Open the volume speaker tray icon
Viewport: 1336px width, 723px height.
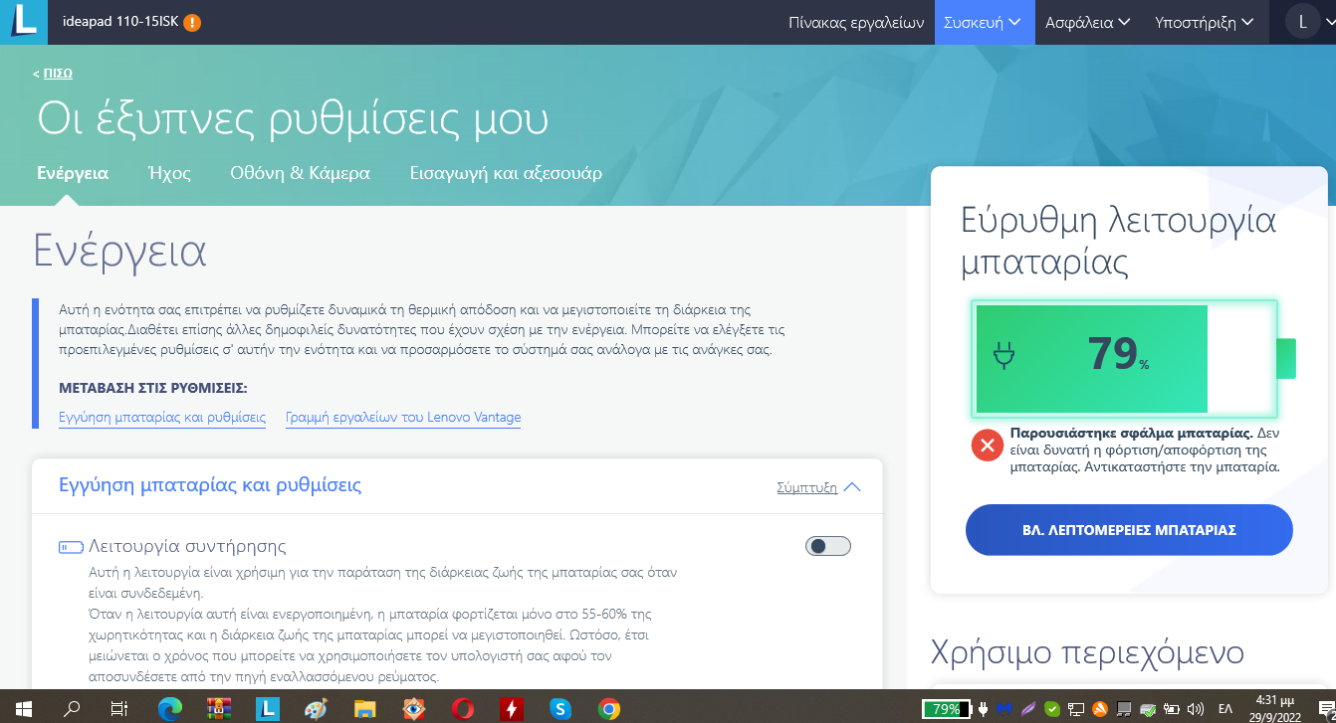tap(1195, 709)
